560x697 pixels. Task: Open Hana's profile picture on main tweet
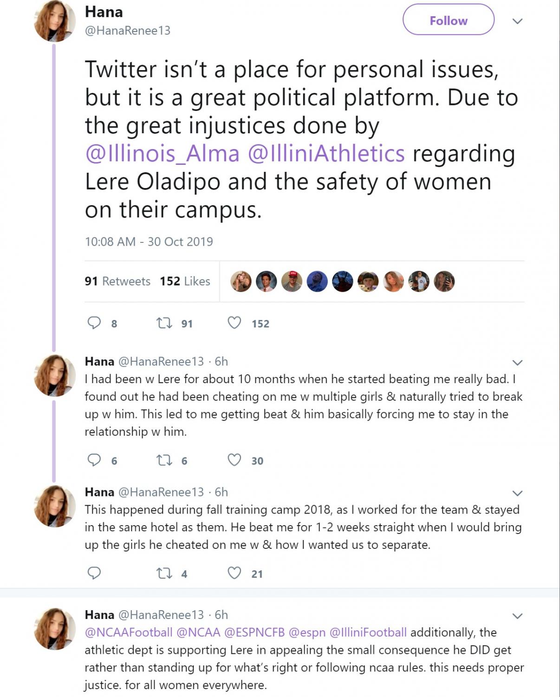pos(55,21)
